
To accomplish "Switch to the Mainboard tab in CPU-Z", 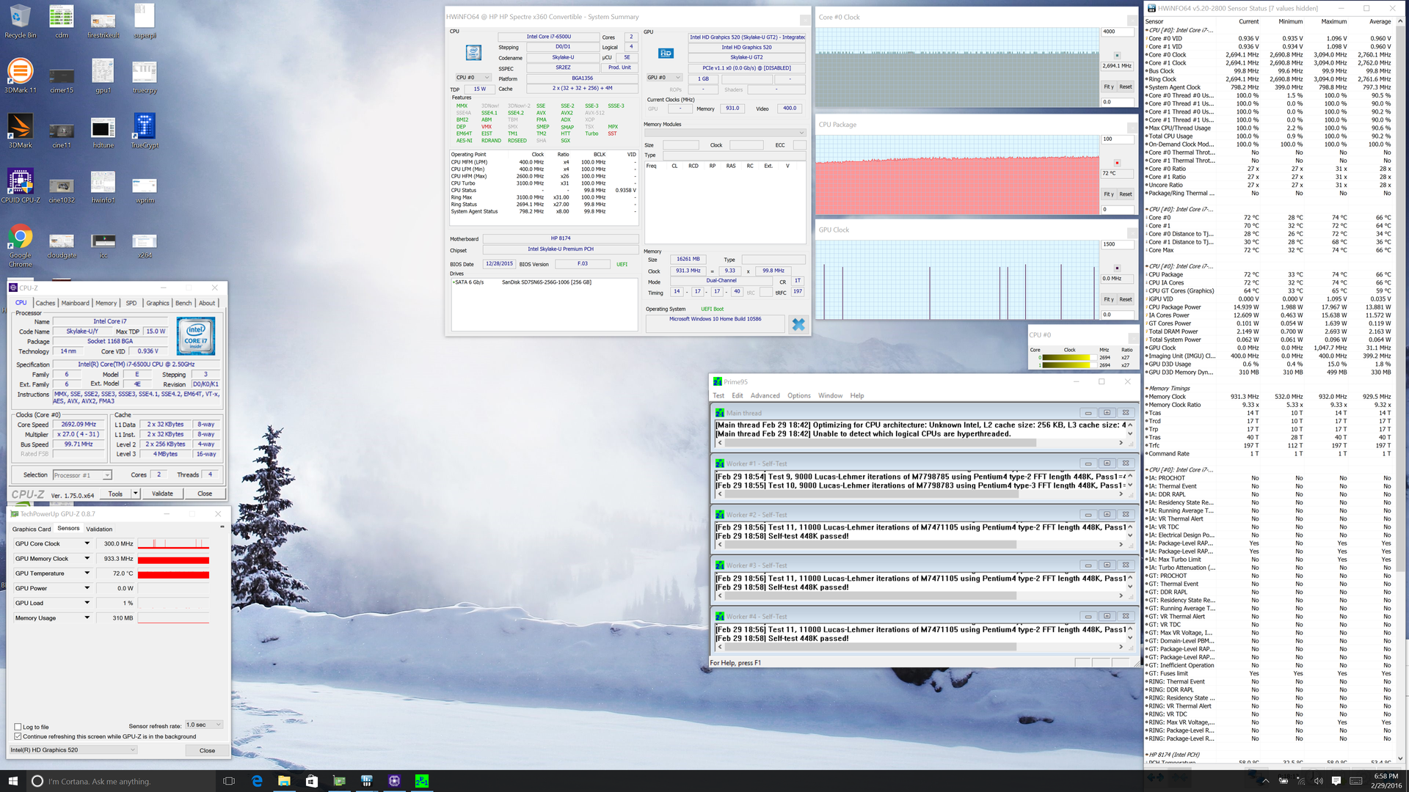I will (75, 303).
